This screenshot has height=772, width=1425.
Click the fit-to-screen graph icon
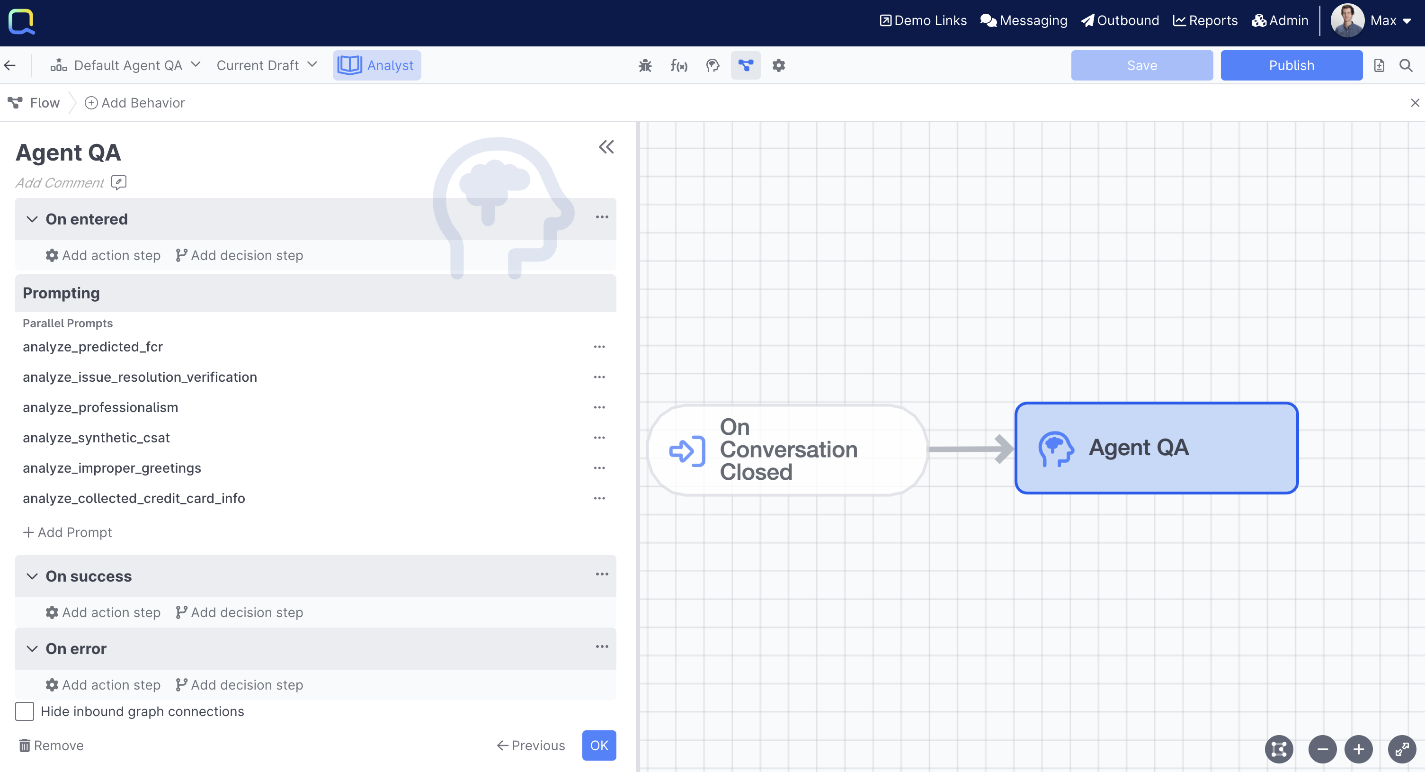click(1279, 749)
